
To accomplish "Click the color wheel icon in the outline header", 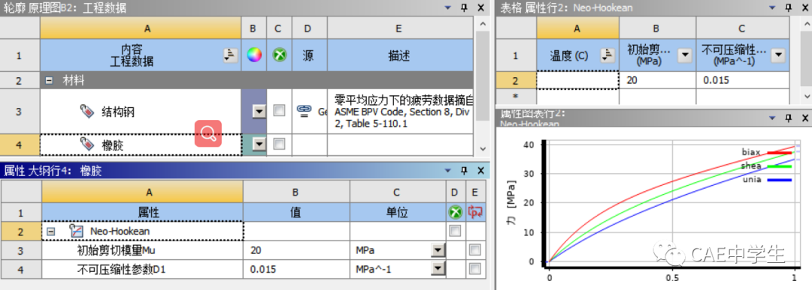I will (x=254, y=55).
